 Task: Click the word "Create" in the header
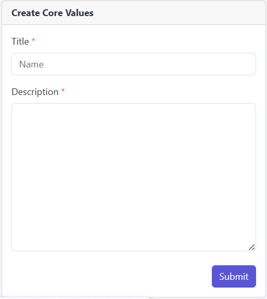click(26, 13)
